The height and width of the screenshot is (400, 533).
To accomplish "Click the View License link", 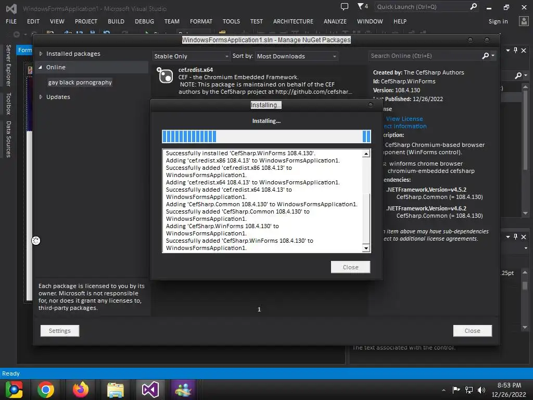I will pos(404,119).
